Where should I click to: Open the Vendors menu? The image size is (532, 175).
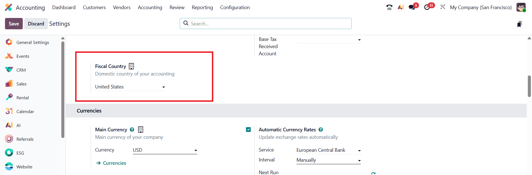coord(122,7)
